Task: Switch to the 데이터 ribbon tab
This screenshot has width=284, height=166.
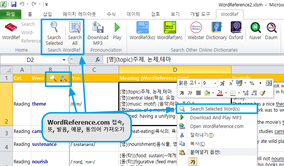Action: point(133,14)
